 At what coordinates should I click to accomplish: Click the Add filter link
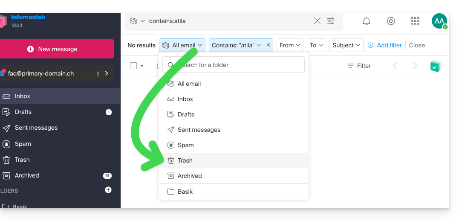pos(384,45)
